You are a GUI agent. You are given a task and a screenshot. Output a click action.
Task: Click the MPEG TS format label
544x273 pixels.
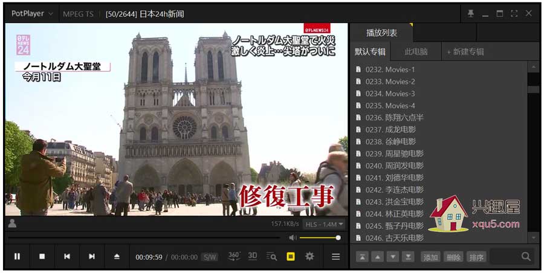[78, 14]
